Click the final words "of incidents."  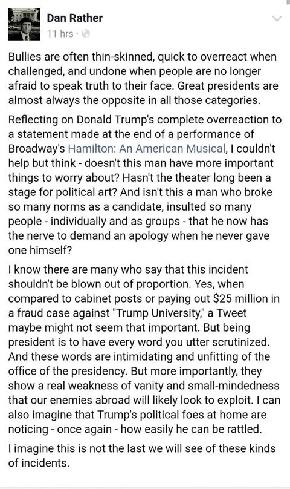39,463
